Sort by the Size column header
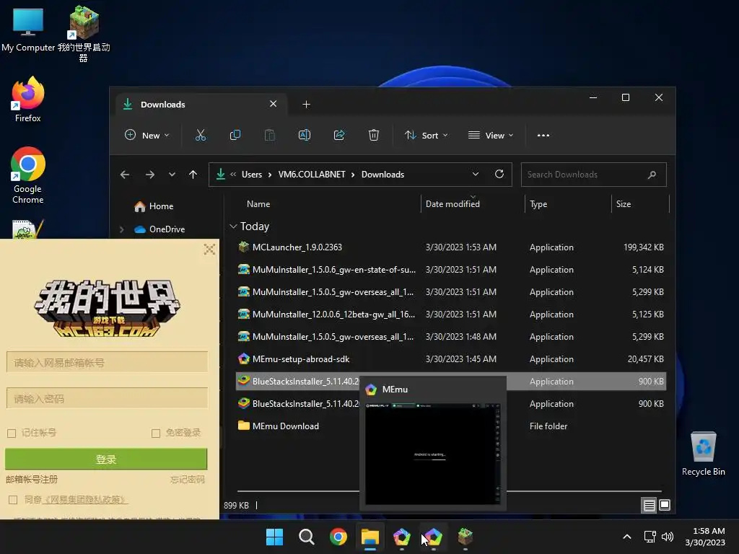739x554 pixels. pyautogui.click(x=623, y=204)
